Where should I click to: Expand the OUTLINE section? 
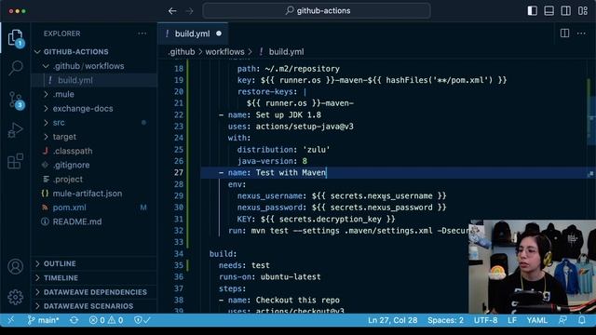[93, 263]
